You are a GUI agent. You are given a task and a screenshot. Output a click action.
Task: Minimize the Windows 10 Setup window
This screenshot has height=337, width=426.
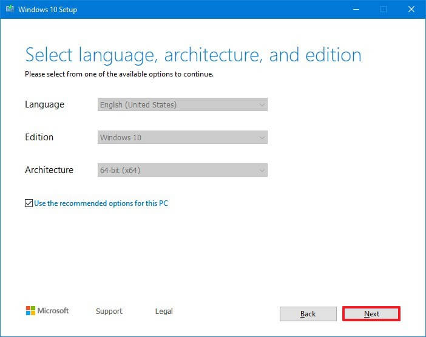click(355, 10)
